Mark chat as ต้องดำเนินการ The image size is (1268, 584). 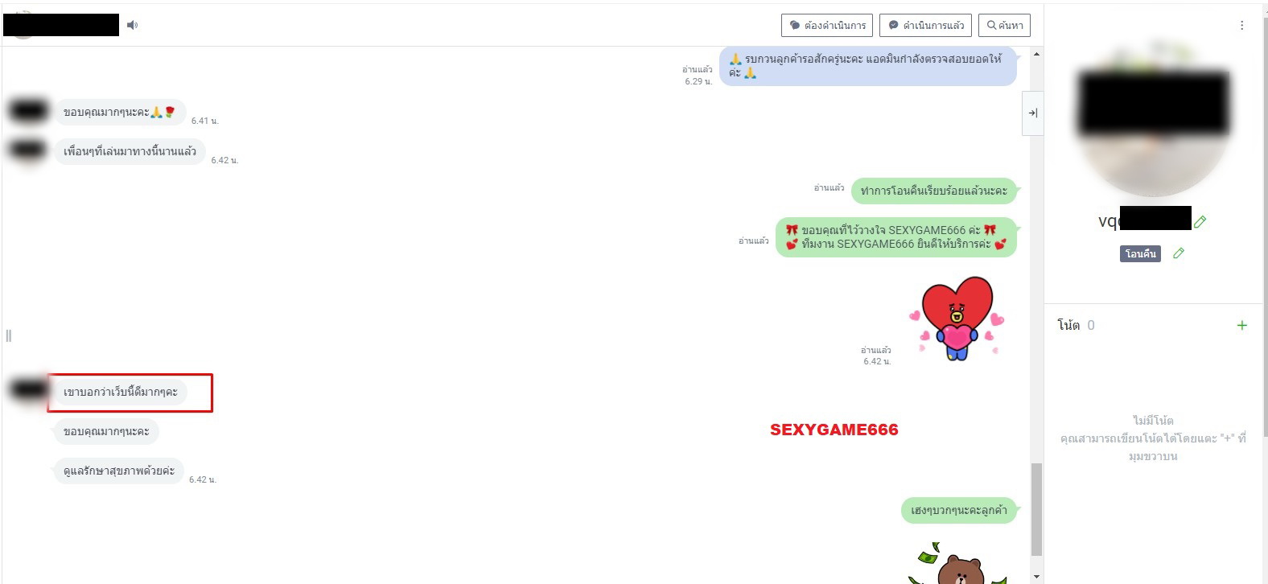click(827, 25)
